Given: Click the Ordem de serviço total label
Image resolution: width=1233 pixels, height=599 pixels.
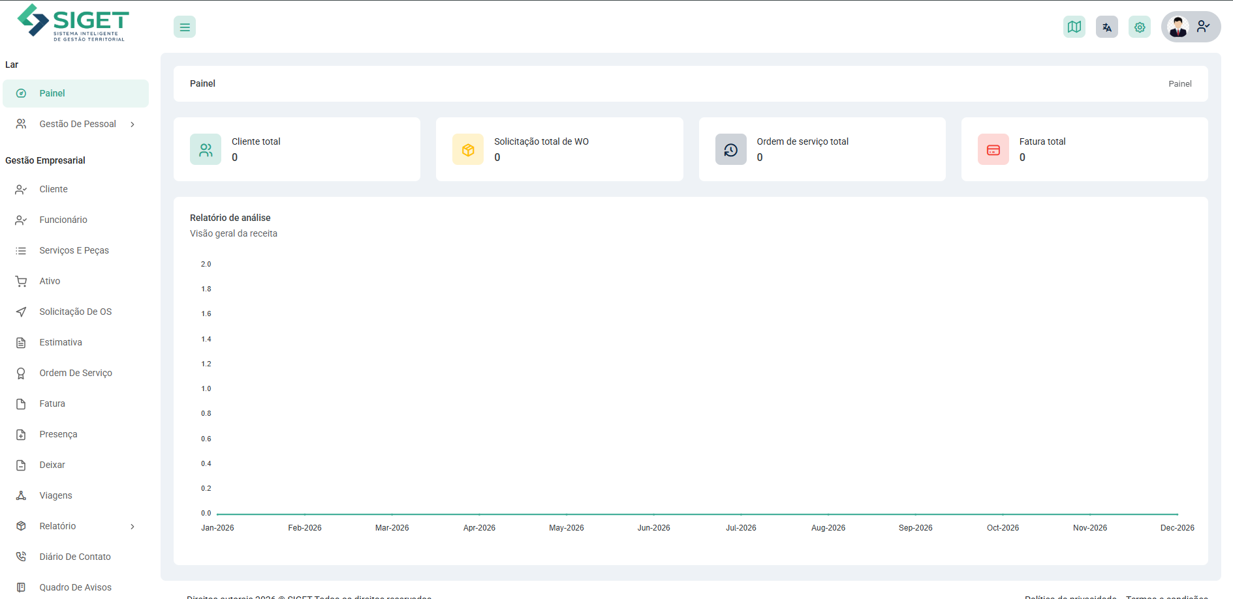Looking at the screenshot, I should click(802, 141).
